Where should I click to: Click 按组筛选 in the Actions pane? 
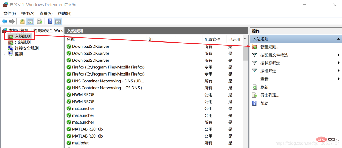point(268,71)
